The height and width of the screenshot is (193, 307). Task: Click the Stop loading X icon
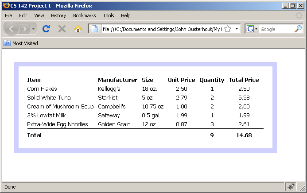tap(62, 29)
